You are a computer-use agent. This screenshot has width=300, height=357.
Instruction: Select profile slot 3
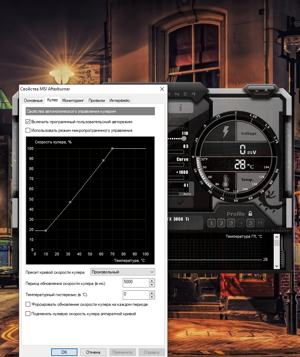pos(231,223)
